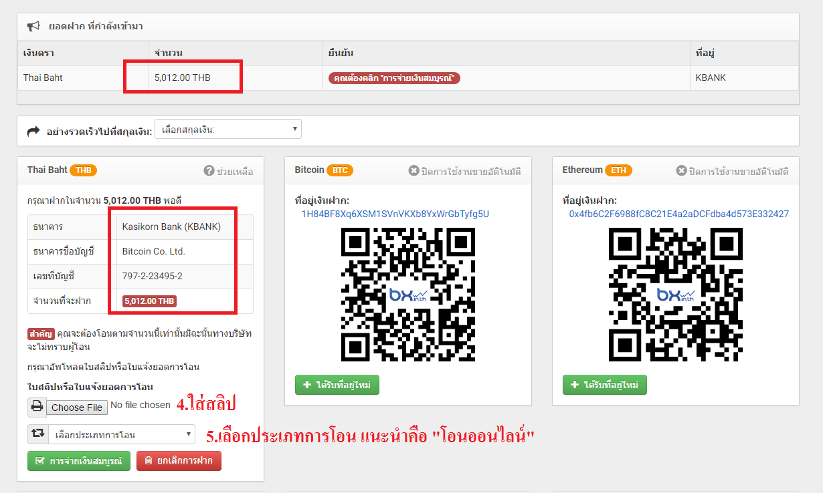Viewport: 823px width, 493px height.
Task: Click ได้รับที่อยู่ใหม่ button under Ethereum QR
Action: 605,385
